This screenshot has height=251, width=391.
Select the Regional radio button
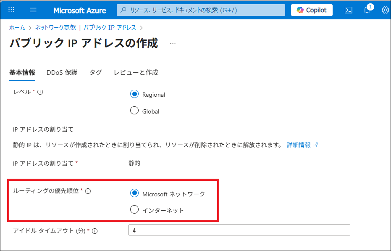pos(134,94)
